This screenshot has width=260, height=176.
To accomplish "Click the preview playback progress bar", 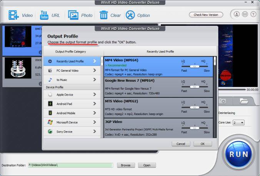I will [x=232, y=90].
